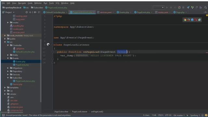This screenshot has height=117, width=208.
Task: Open file in Firefox browser icon
Action: [188, 20]
